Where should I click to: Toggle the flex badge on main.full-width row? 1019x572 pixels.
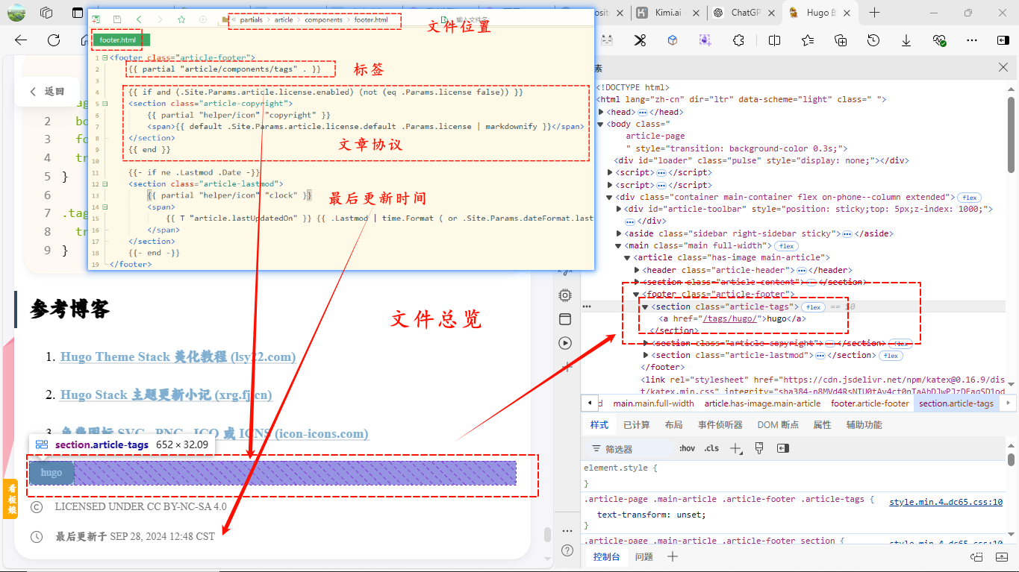[787, 246]
